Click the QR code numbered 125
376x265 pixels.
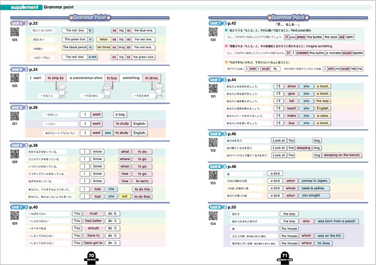(x=15, y=32)
